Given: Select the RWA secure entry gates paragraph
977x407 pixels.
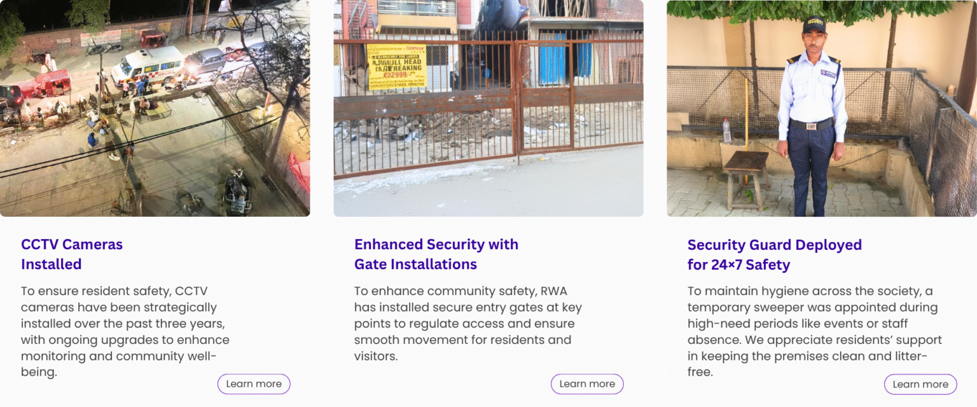Looking at the screenshot, I should point(468,324).
